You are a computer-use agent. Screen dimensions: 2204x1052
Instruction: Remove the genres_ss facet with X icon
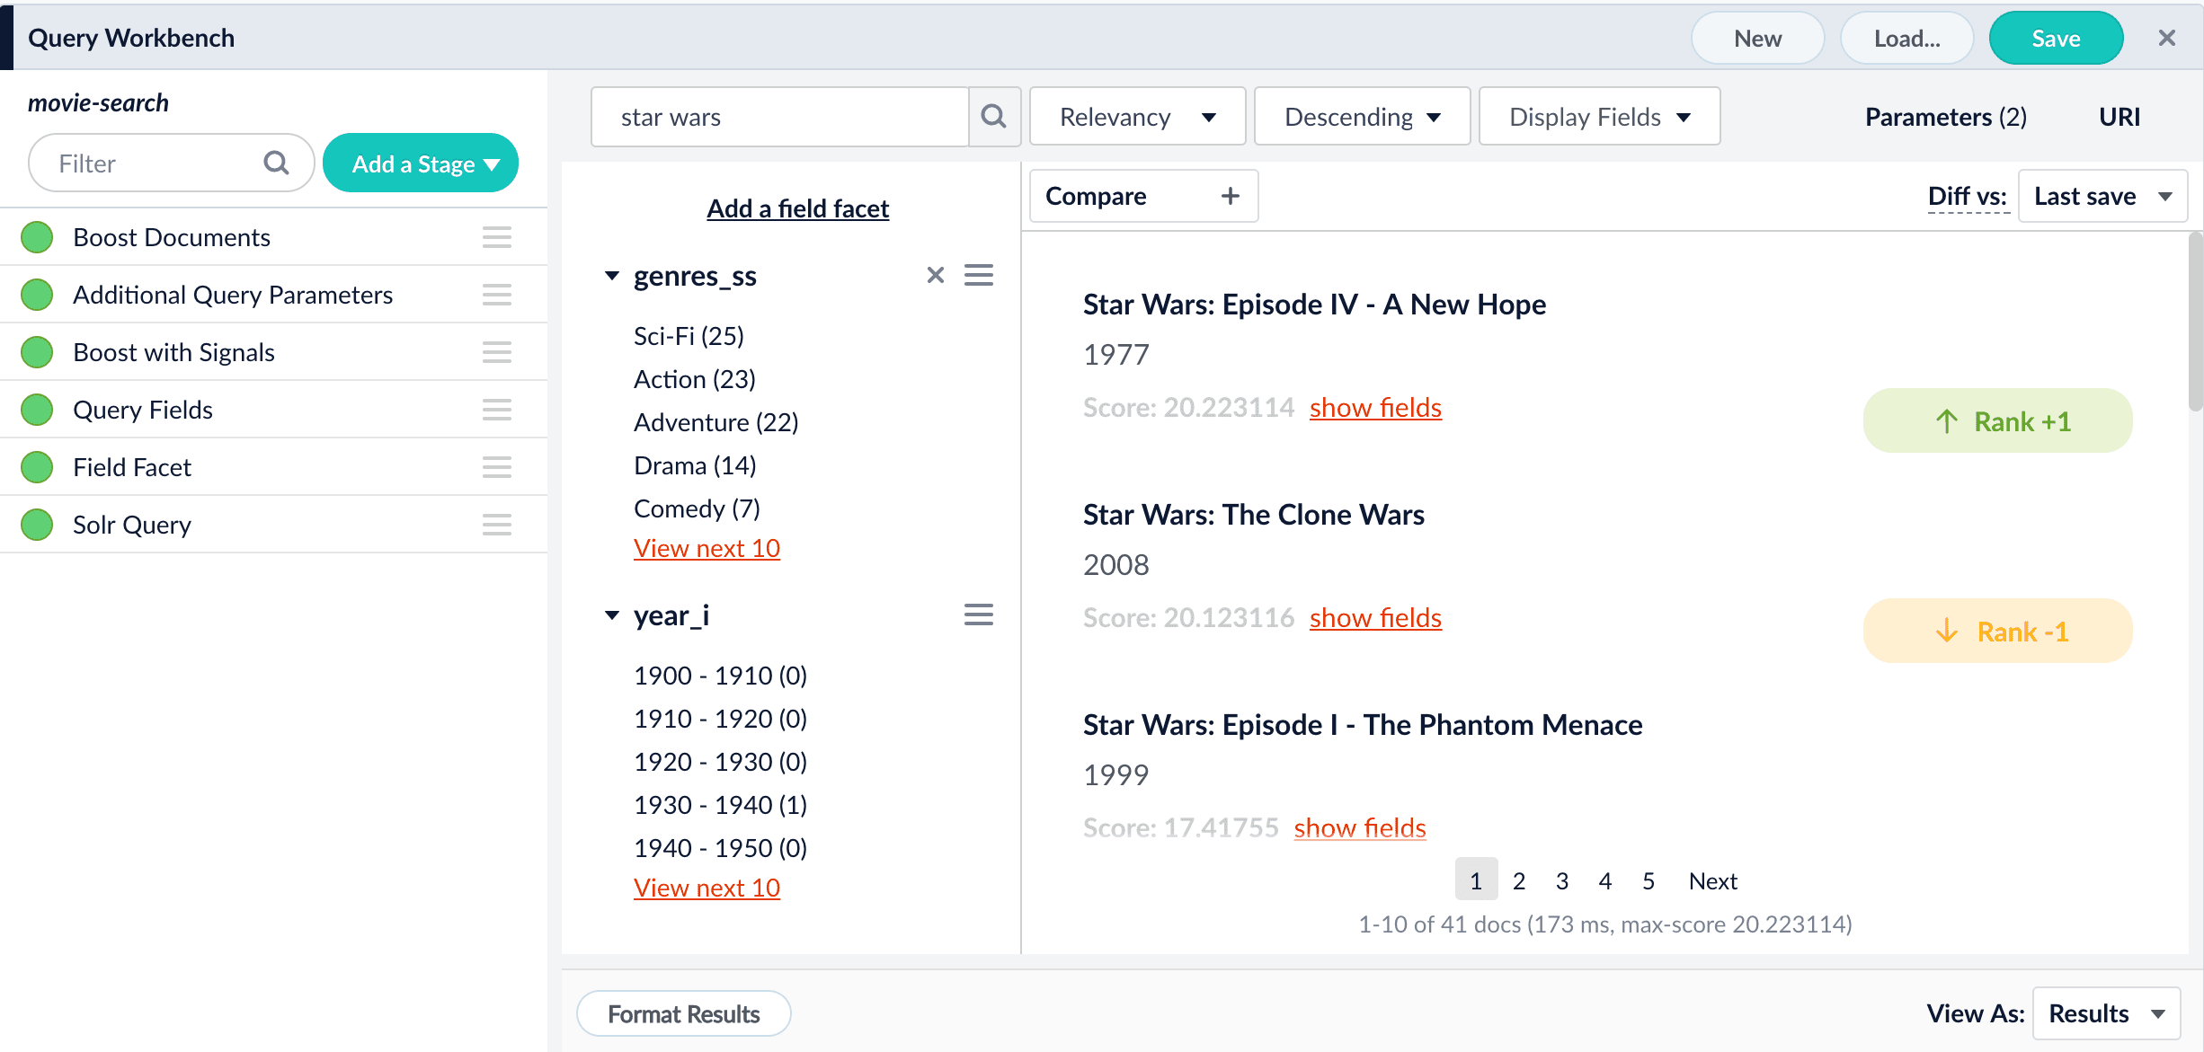pos(935,275)
